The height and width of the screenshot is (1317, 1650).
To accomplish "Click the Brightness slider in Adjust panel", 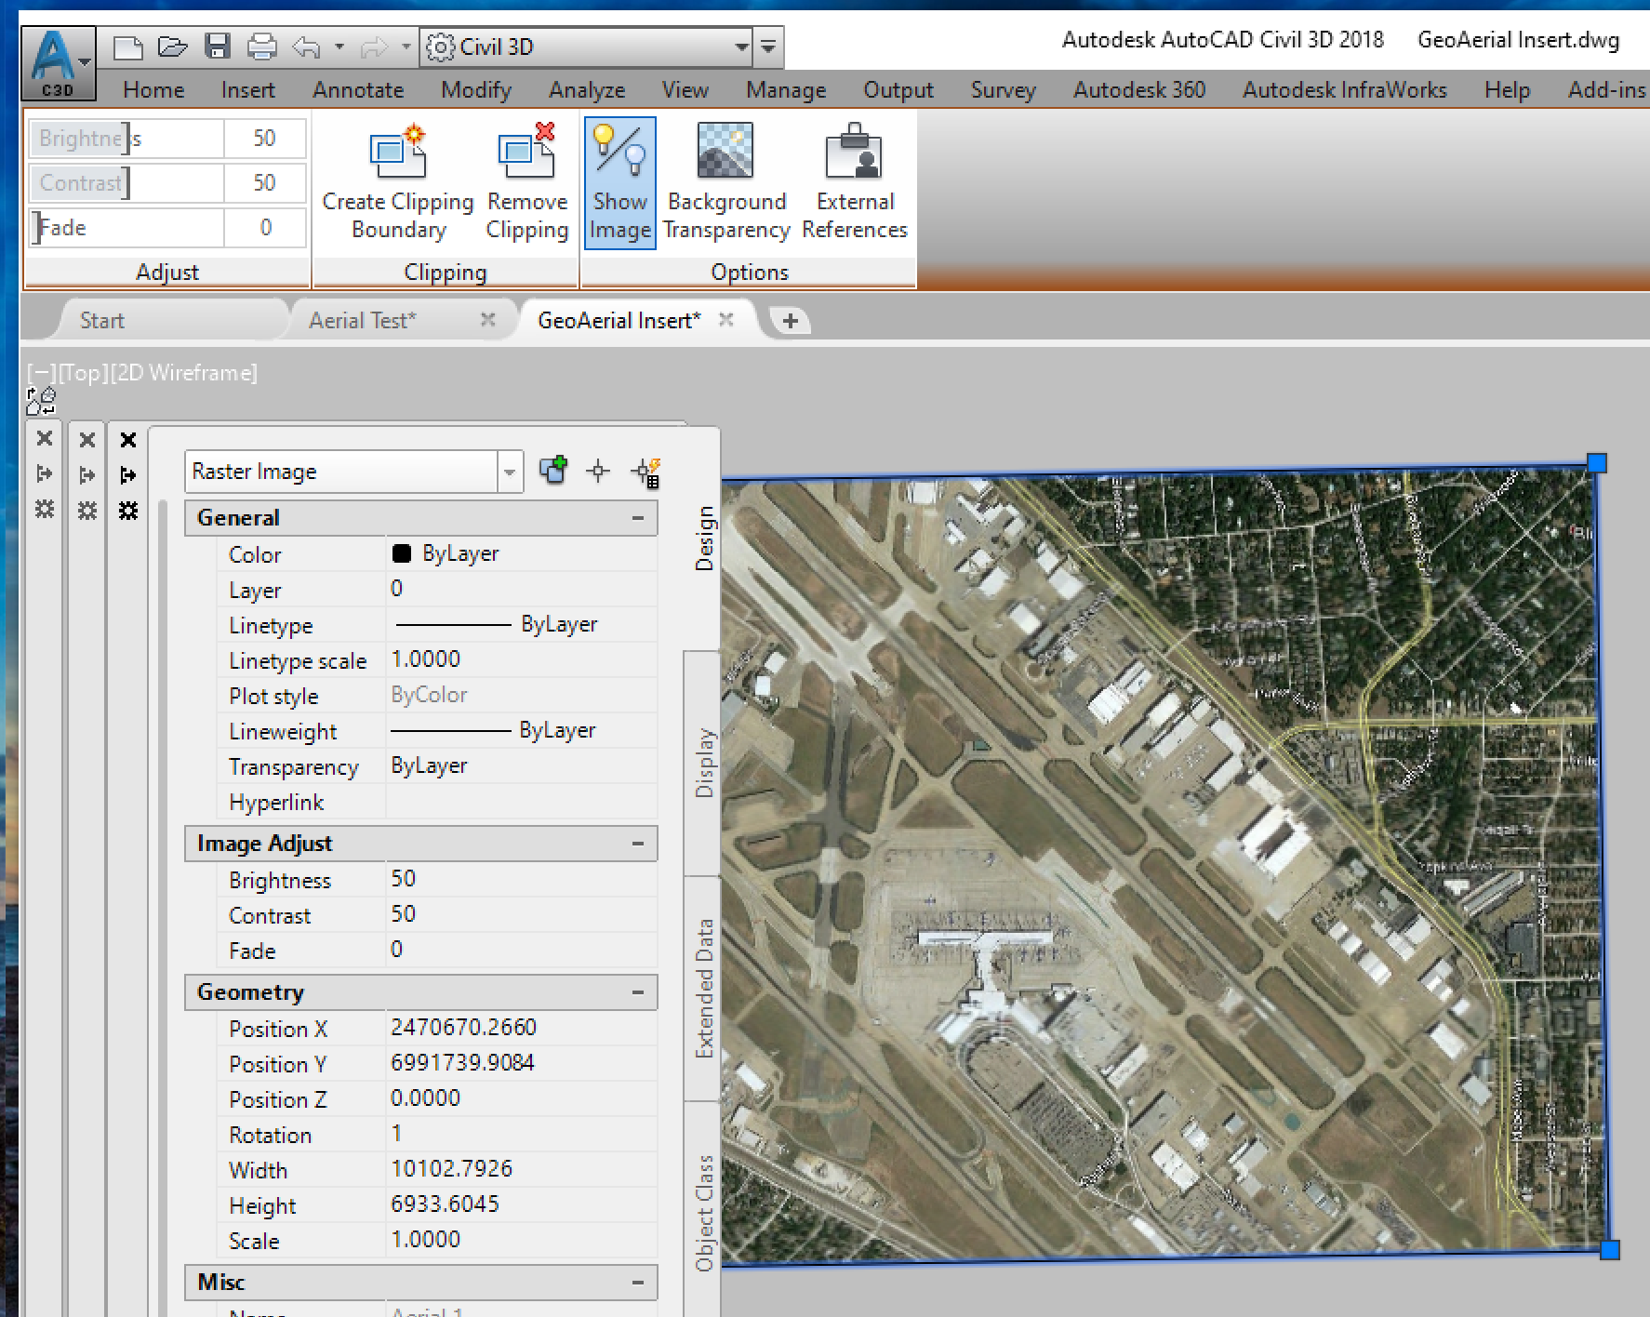I will (x=126, y=139).
